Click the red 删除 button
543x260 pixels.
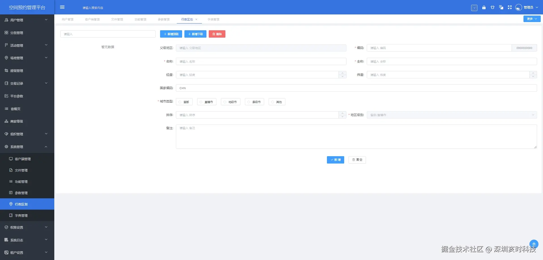217,34
